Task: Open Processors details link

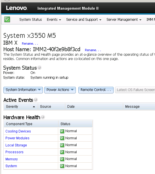Action: point(14,152)
